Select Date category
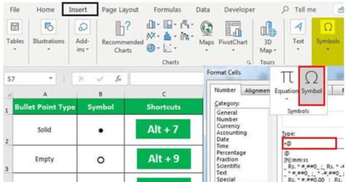The image size is (347, 182). click(x=223, y=139)
